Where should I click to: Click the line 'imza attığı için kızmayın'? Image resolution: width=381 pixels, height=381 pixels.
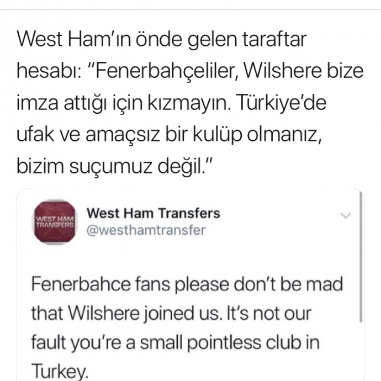171,103
